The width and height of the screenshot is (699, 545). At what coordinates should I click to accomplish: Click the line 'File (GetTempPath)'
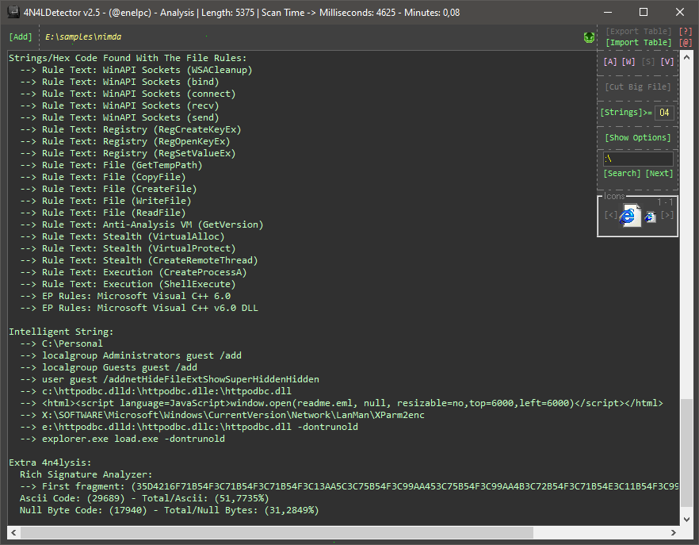coord(112,166)
